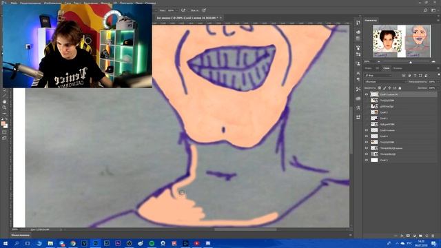Open the Layers panel flyout menu
The height and width of the screenshot is (248, 441).
pyautogui.click(x=438, y=68)
